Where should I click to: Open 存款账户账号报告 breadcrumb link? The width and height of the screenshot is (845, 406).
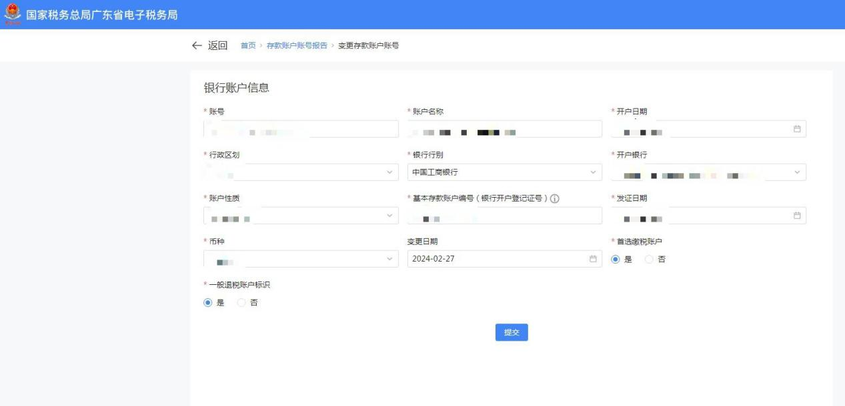point(297,46)
